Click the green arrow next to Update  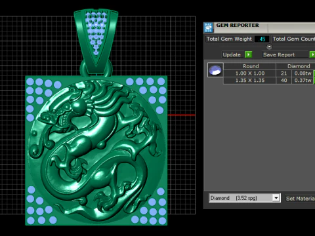pyautogui.click(x=248, y=54)
